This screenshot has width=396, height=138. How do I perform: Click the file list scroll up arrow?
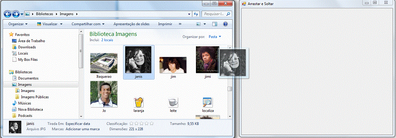(229, 47)
